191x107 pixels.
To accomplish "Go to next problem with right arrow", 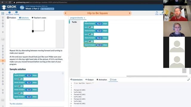I will (130, 13).
